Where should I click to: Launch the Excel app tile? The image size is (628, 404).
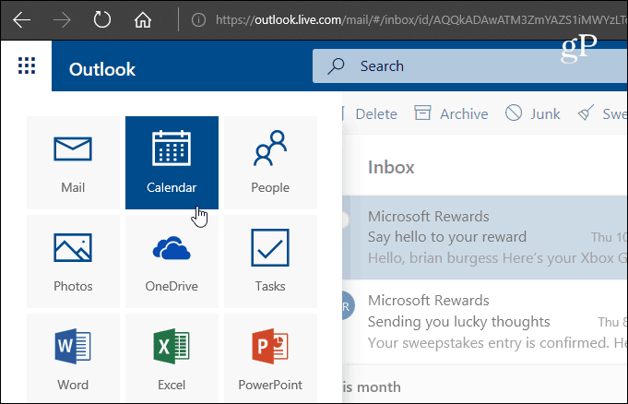point(172,358)
